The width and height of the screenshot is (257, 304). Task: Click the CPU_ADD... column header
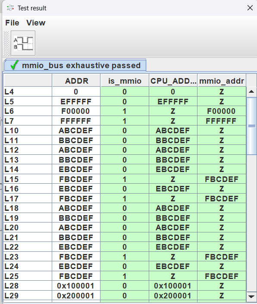click(173, 81)
